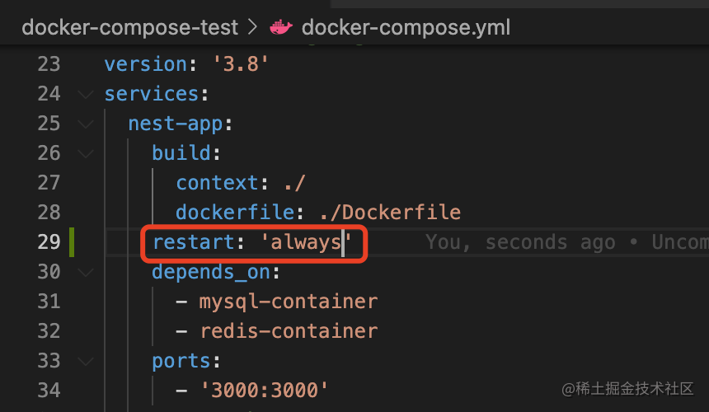This screenshot has width=709, height=412.
Task: Click line number 24 in gutter
Action: tap(49, 94)
